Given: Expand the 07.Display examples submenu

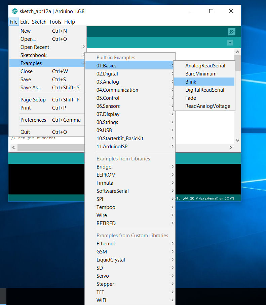Looking at the screenshot, I should click(x=130, y=114).
